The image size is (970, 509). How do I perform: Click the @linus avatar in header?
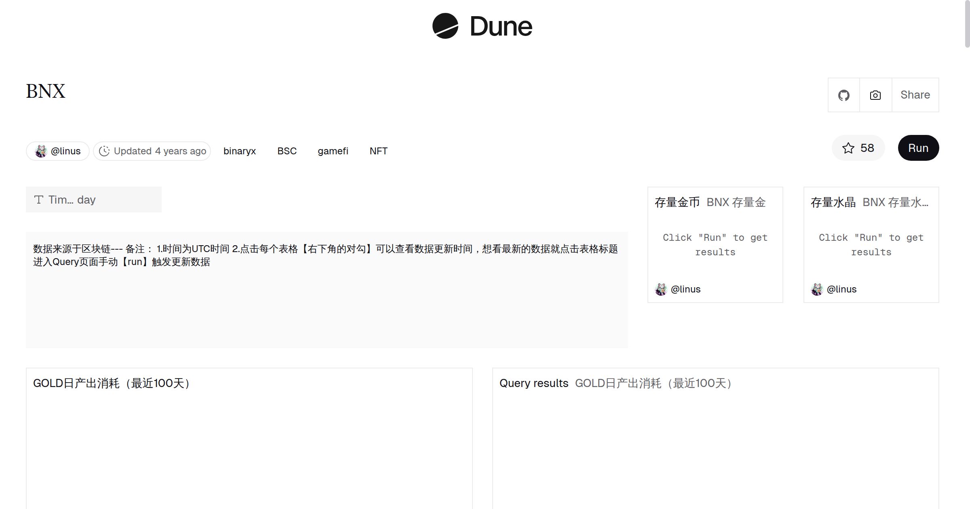click(x=41, y=151)
